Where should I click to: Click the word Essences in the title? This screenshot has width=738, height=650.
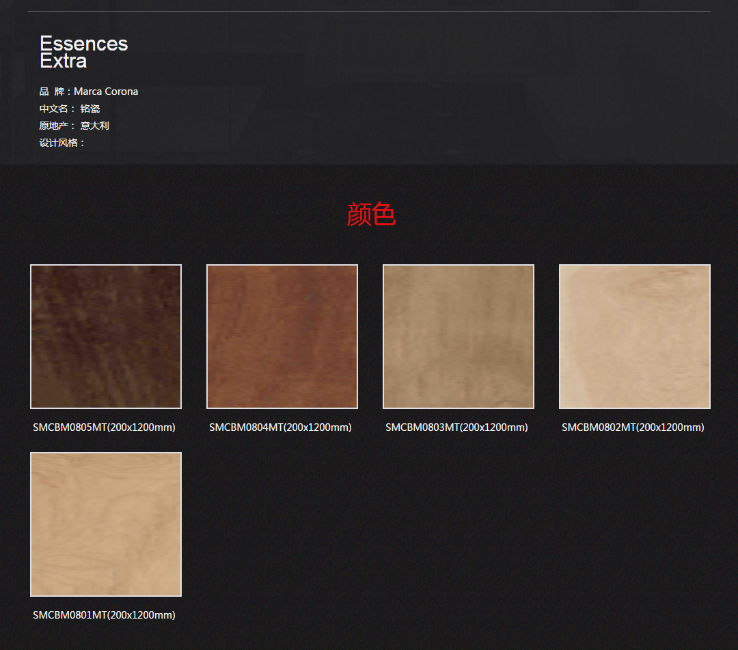(83, 44)
